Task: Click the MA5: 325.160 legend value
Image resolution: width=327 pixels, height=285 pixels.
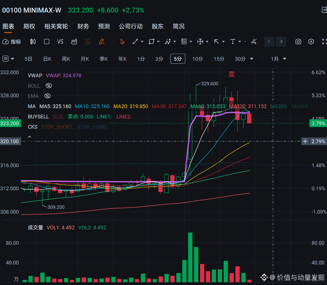Action: [55, 106]
